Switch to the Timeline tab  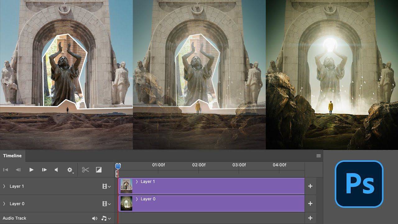pos(12,156)
